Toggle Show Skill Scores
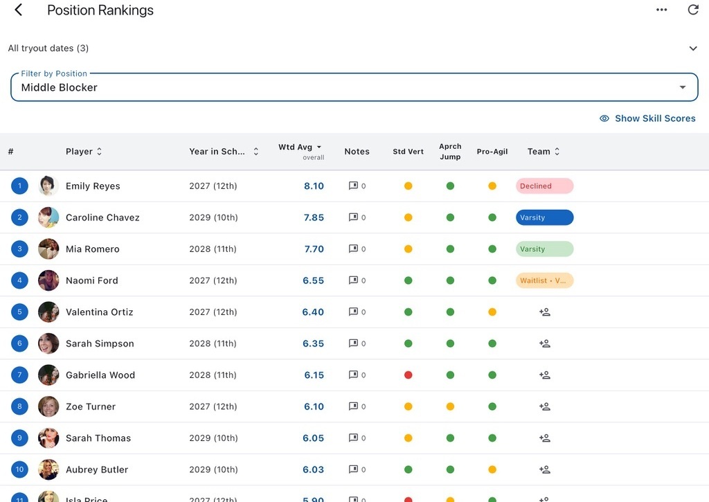Viewport: 709px width, 502px height. pyautogui.click(x=647, y=118)
